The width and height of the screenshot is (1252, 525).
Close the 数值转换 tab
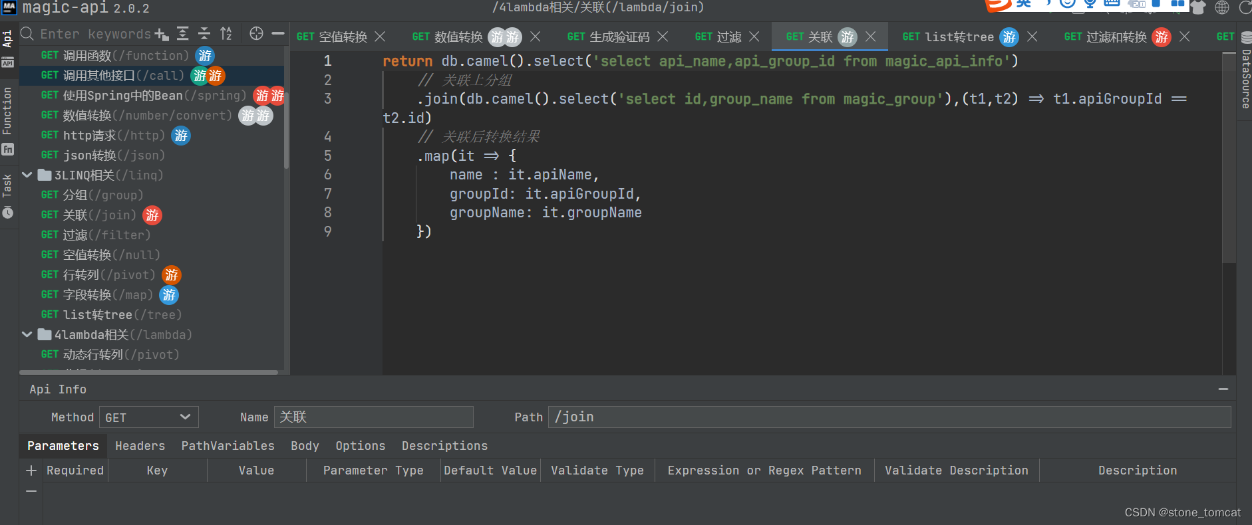point(536,37)
